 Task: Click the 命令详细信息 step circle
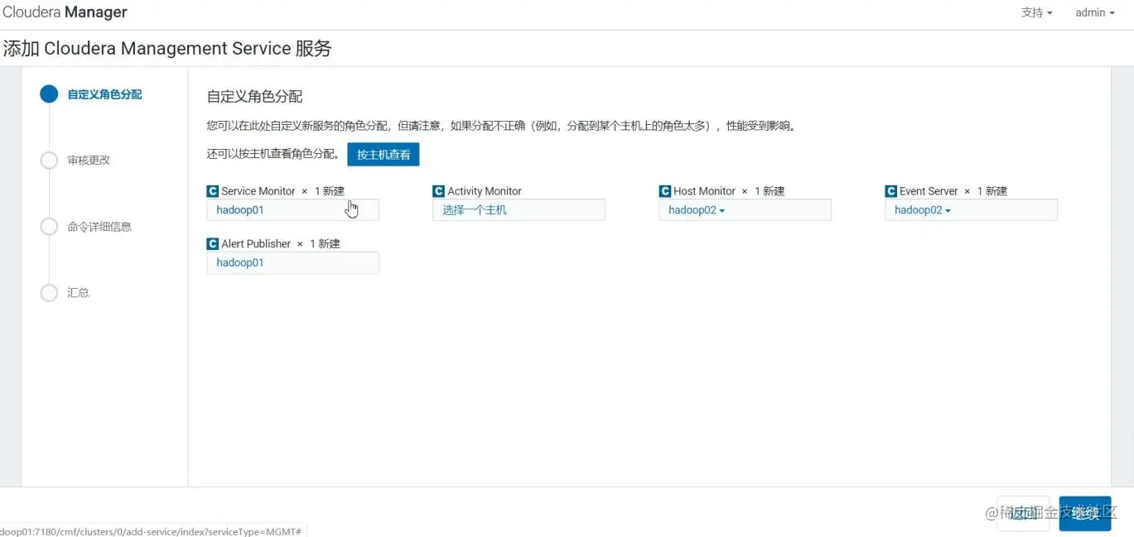pos(49,226)
